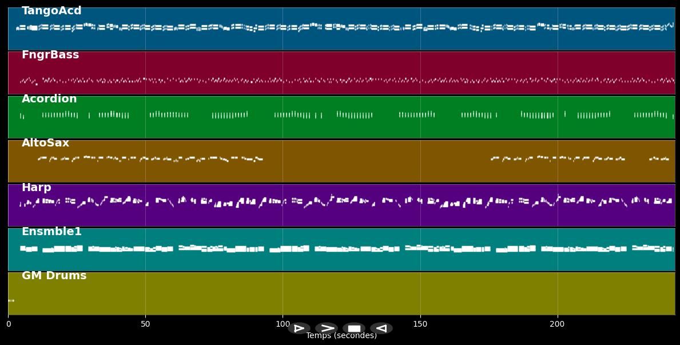The height and width of the screenshot is (345, 680).
Task: Select the FngrBass track label
Action: coord(50,55)
